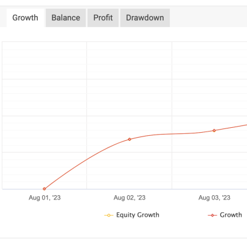Click growth line between Aug 02 and Aug 03
The width and height of the screenshot is (247, 247).
(x=172, y=134)
